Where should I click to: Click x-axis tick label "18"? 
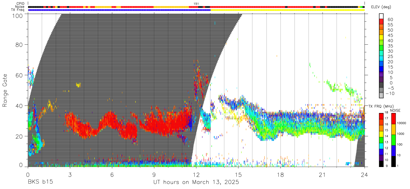click(x=280, y=174)
